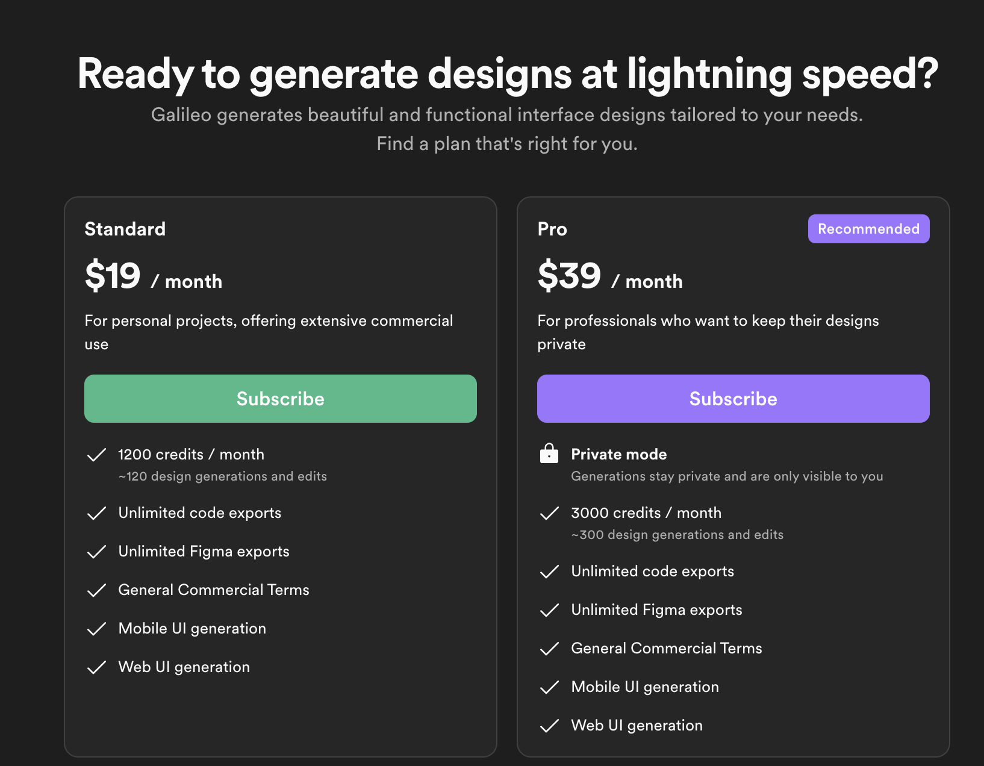Click the $39 / month price

[x=610, y=277]
